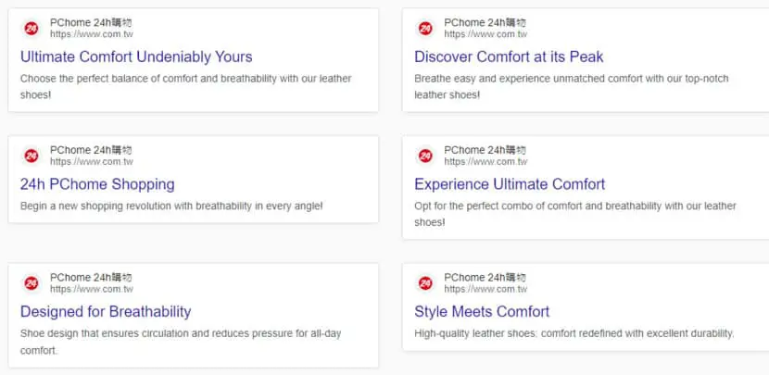Open 'Style Meets Comfort' headline link

(x=482, y=312)
